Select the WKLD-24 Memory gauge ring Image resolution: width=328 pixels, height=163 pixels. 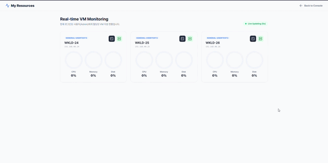pyautogui.click(x=93, y=60)
